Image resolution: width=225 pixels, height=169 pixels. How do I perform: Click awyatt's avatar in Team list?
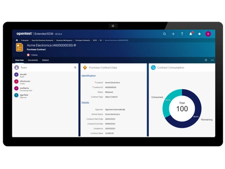click(x=16, y=74)
